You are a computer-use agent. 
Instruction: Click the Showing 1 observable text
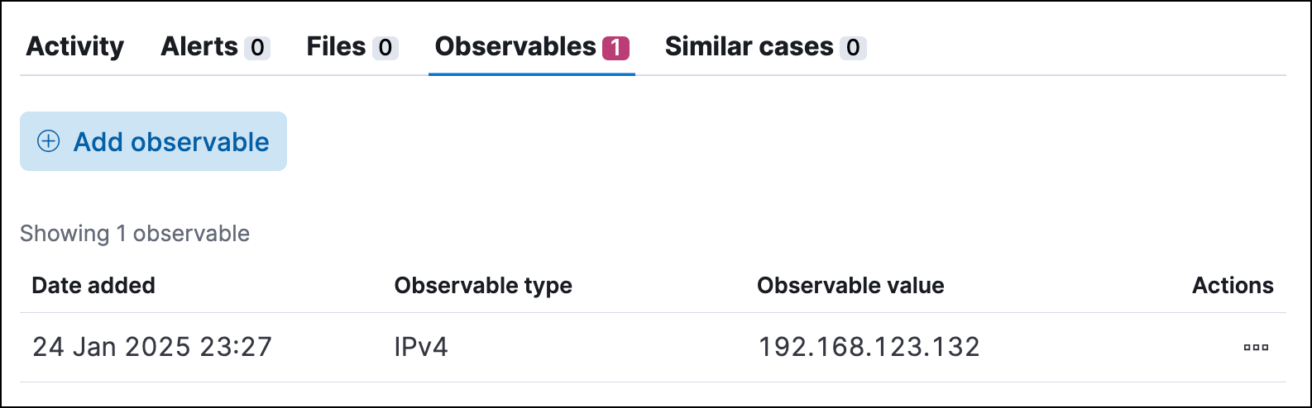pos(135,234)
